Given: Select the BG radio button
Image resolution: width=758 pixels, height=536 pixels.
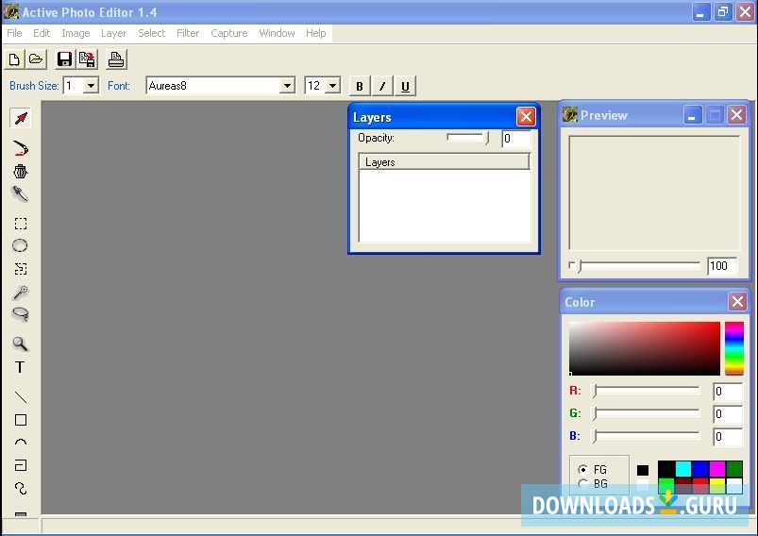Looking at the screenshot, I should tap(583, 483).
